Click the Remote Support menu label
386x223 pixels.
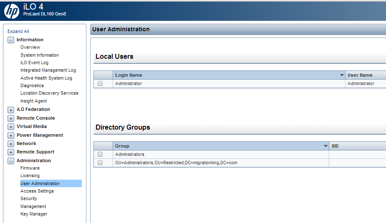point(35,152)
